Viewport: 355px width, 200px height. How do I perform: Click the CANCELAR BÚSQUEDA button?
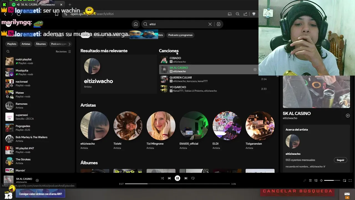(297, 191)
